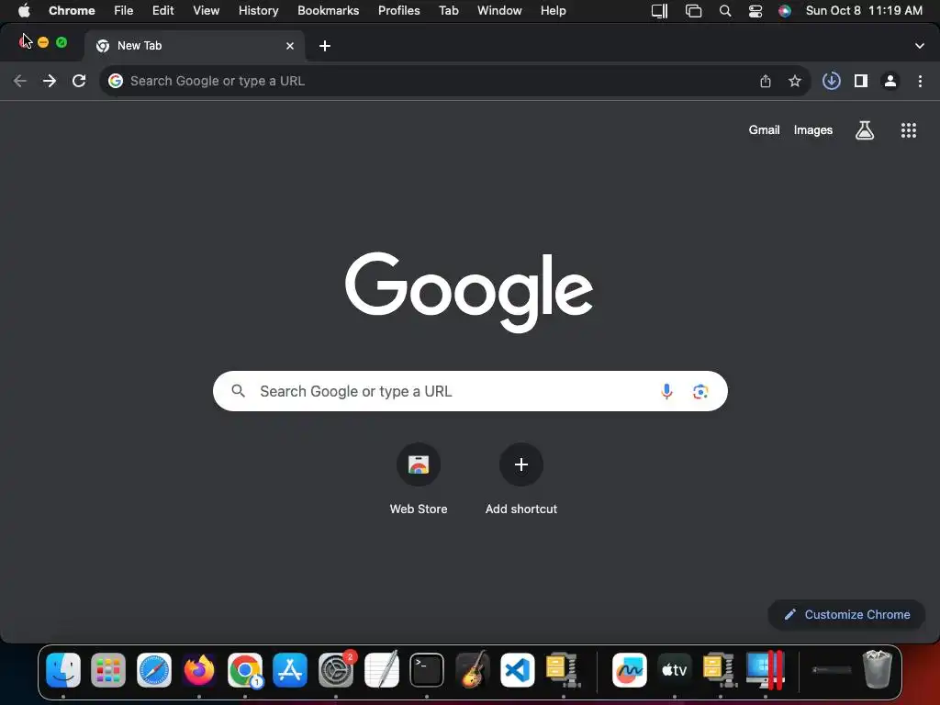Open the Chrome downloads icon
The height and width of the screenshot is (705, 940).
[x=831, y=81]
